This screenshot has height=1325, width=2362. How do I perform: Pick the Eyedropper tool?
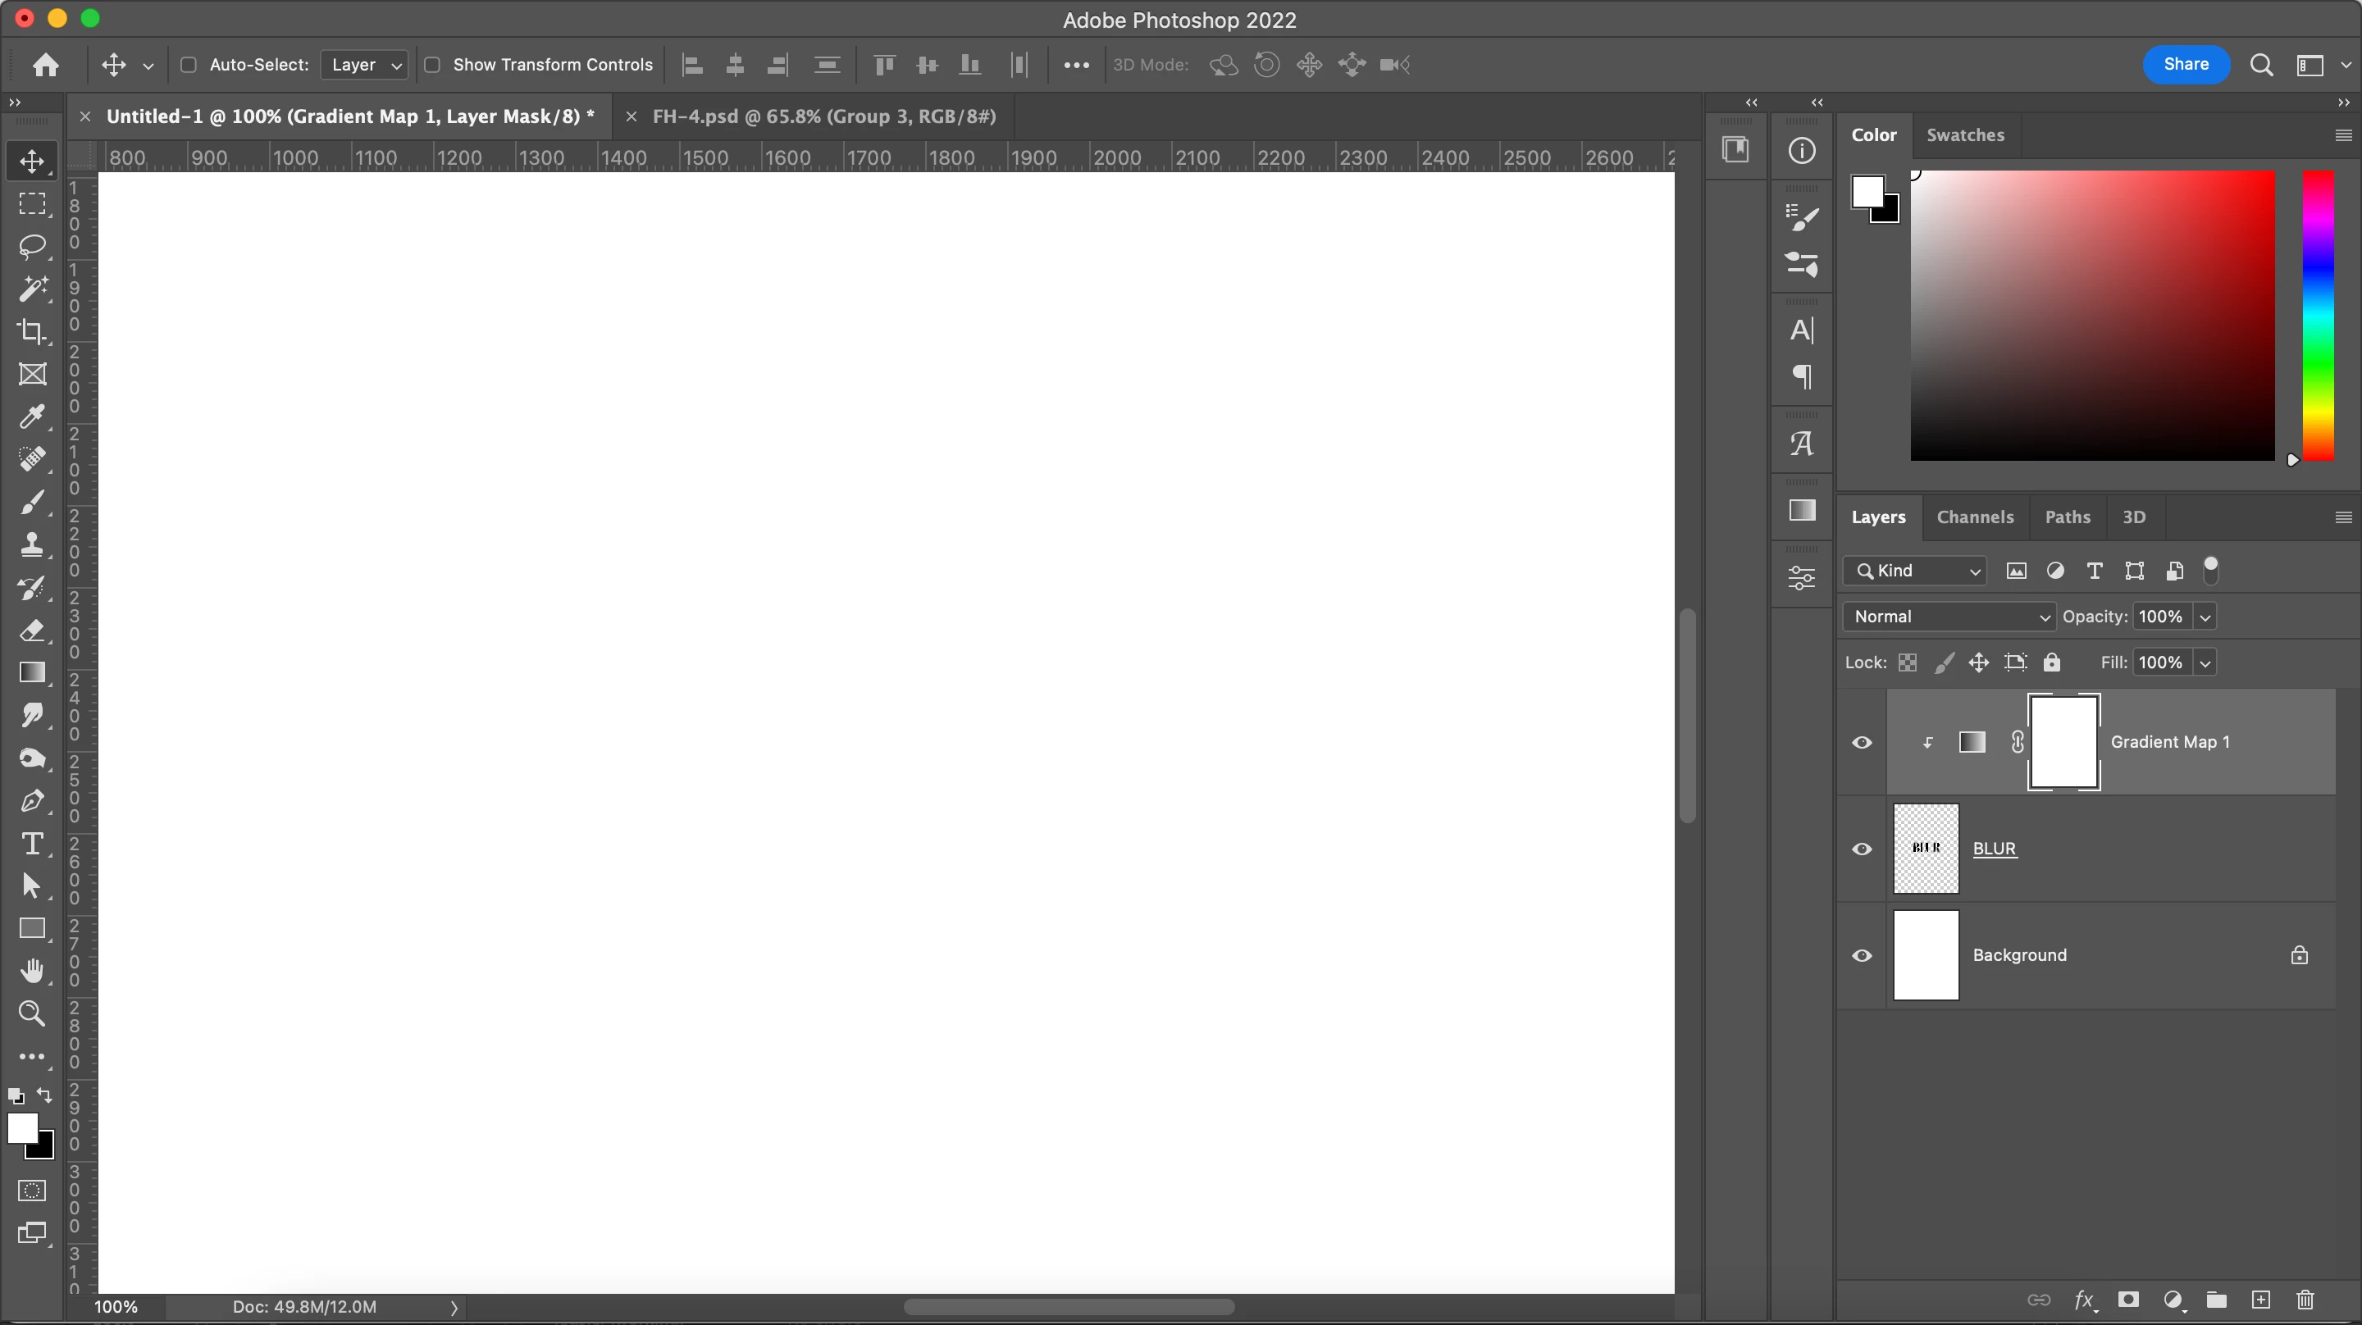click(x=32, y=417)
